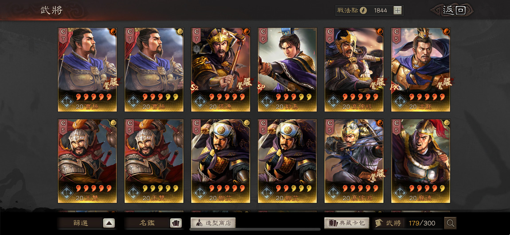
Task: Click the 返回 back button
Action: point(453,10)
